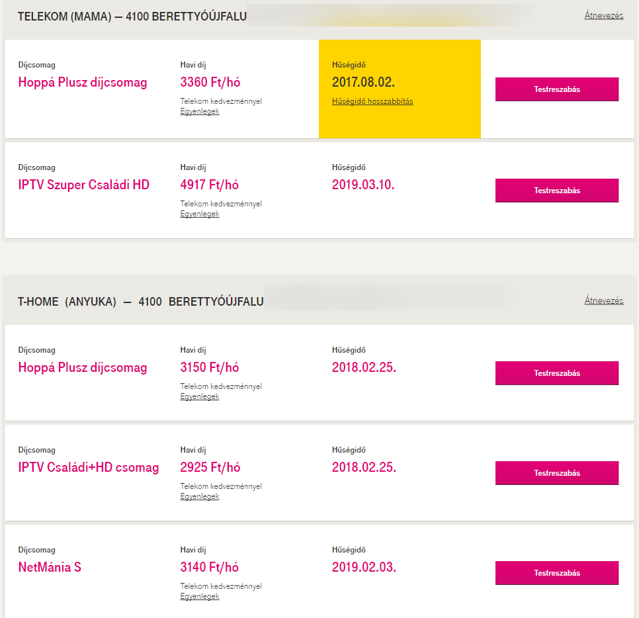Open Egyenlegek under the 3360 Ft/hó fee

pos(200,111)
